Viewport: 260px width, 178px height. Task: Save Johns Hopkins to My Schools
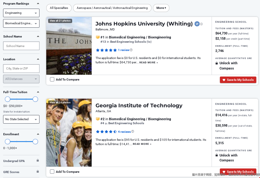pyautogui.click(x=238, y=80)
